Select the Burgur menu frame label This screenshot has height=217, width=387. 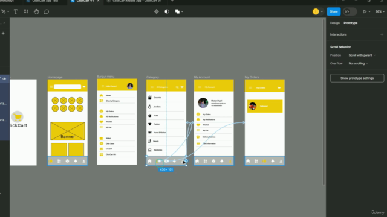click(106, 77)
